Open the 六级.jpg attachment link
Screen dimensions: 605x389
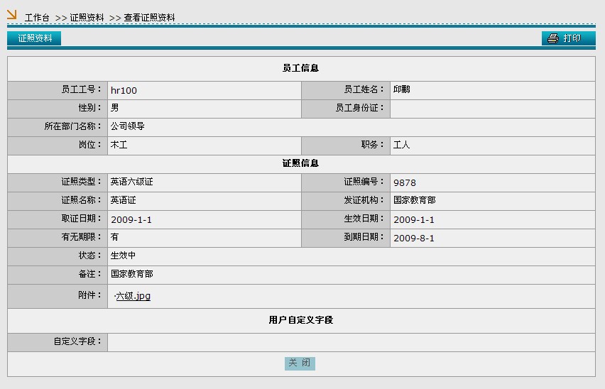[133, 296]
